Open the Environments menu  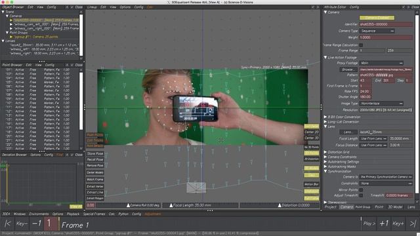(39, 214)
